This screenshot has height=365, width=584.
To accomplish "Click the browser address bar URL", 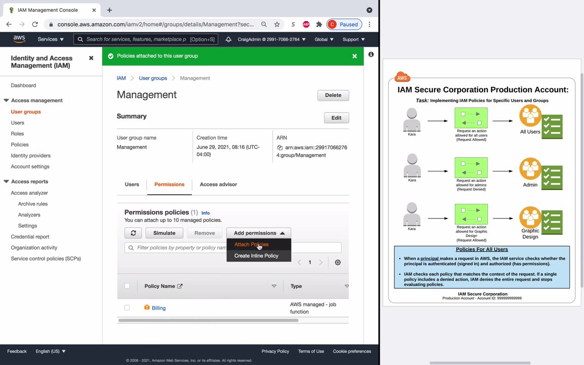I will tap(156, 24).
